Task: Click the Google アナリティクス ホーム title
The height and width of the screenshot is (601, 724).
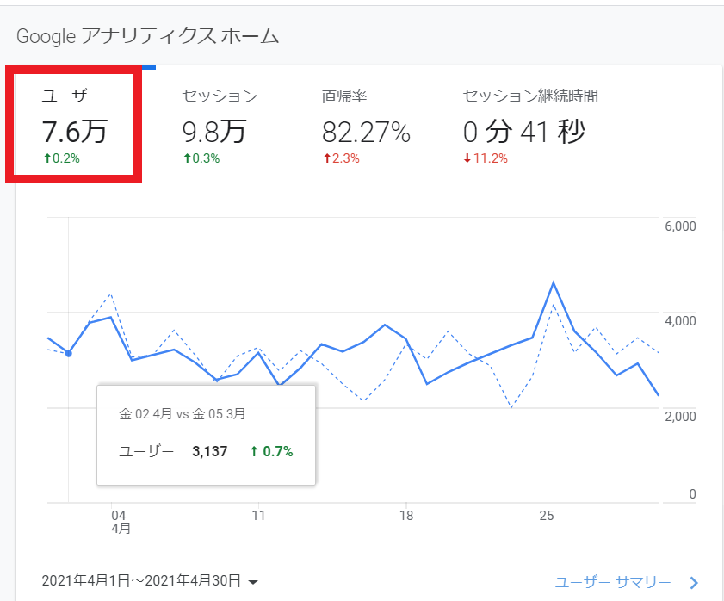Action: click(x=148, y=36)
